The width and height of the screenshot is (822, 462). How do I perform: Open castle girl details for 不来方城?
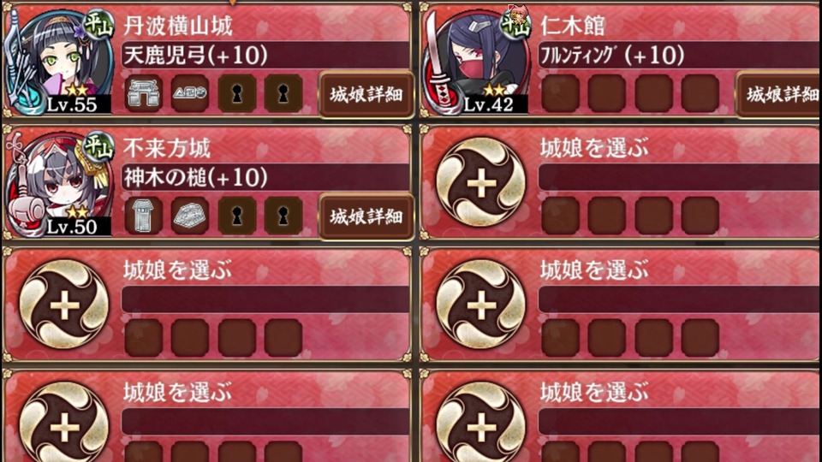click(x=366, y=216)
